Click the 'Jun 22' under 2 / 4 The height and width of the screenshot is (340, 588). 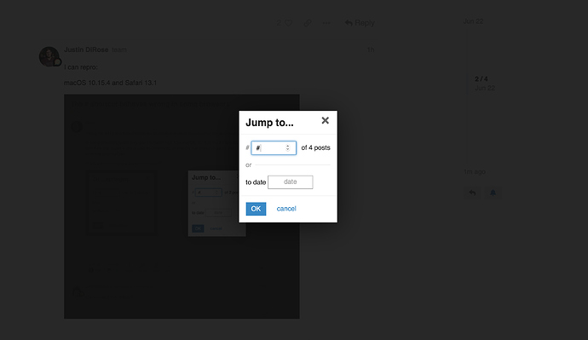(x=485, y=88)
